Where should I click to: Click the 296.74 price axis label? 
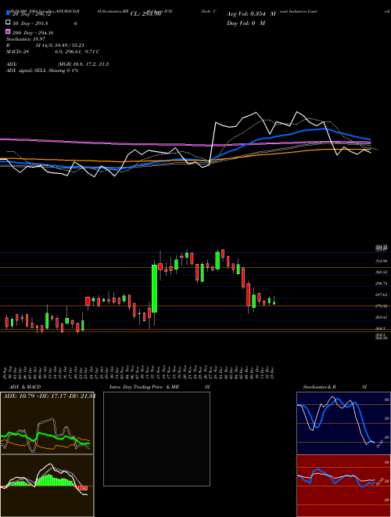click(381, 284)
